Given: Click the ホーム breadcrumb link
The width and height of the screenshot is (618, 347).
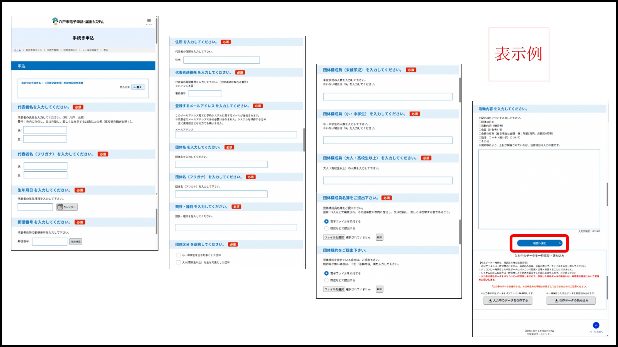Looking at the screenshot, I should tap(17, 50).
